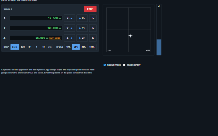The height and width of the screenshot is (136, 218).
Task: Home the Z axis
Action: coord(93,38)
